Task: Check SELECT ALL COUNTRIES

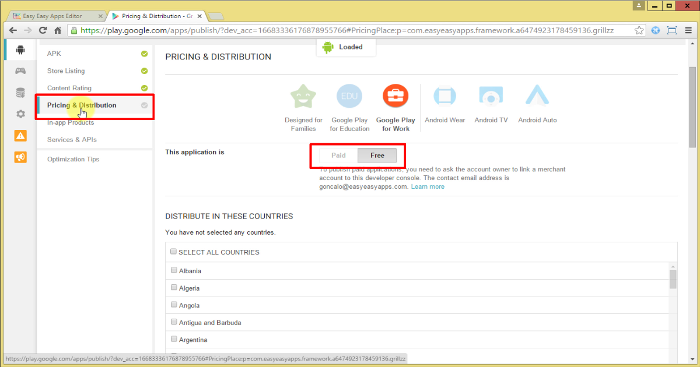Action: pos(173,250)
